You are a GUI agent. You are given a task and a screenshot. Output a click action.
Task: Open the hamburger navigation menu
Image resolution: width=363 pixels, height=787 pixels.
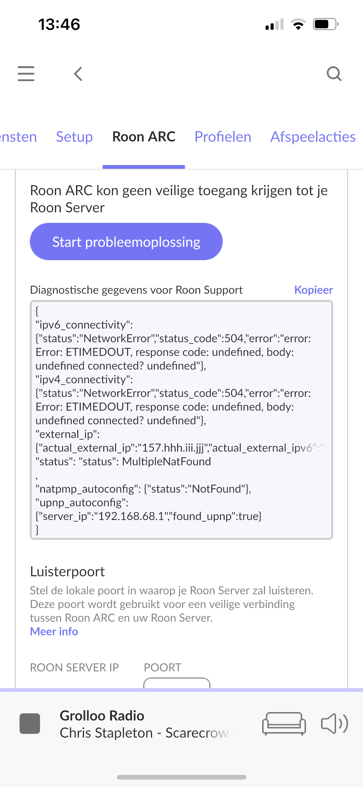coord(26,74)
